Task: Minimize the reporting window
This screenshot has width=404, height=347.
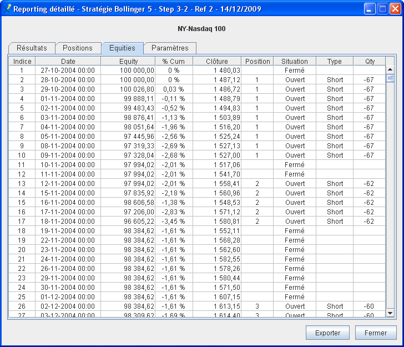Action: (370, 9)
